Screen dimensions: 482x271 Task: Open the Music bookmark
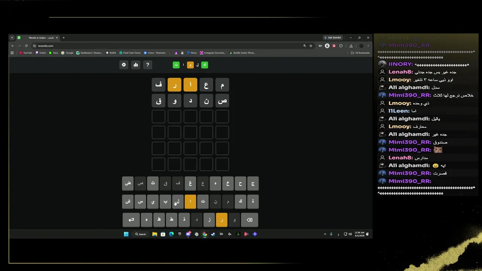click(x=192, y=53)
